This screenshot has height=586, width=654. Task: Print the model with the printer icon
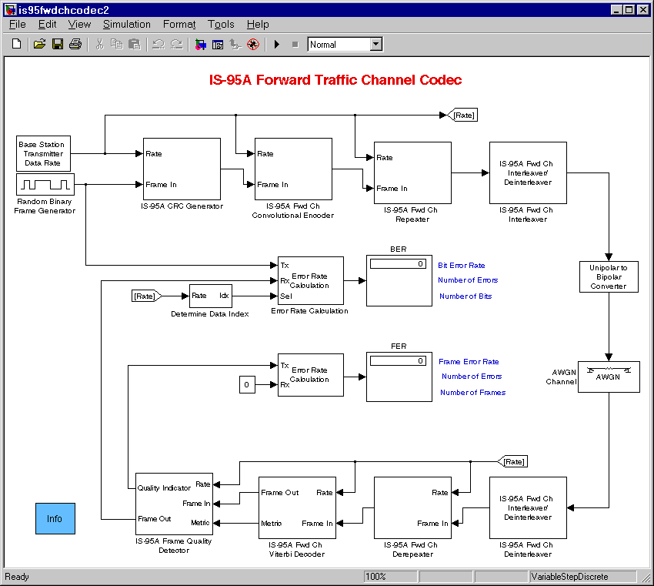75,44
